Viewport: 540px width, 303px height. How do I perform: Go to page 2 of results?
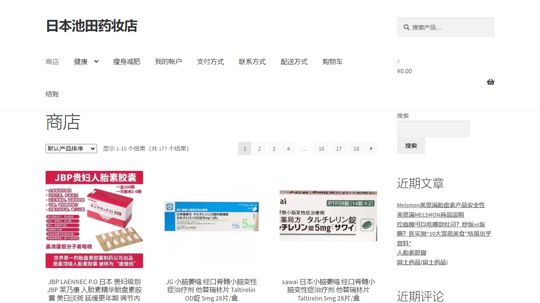(x=259, y=149)
